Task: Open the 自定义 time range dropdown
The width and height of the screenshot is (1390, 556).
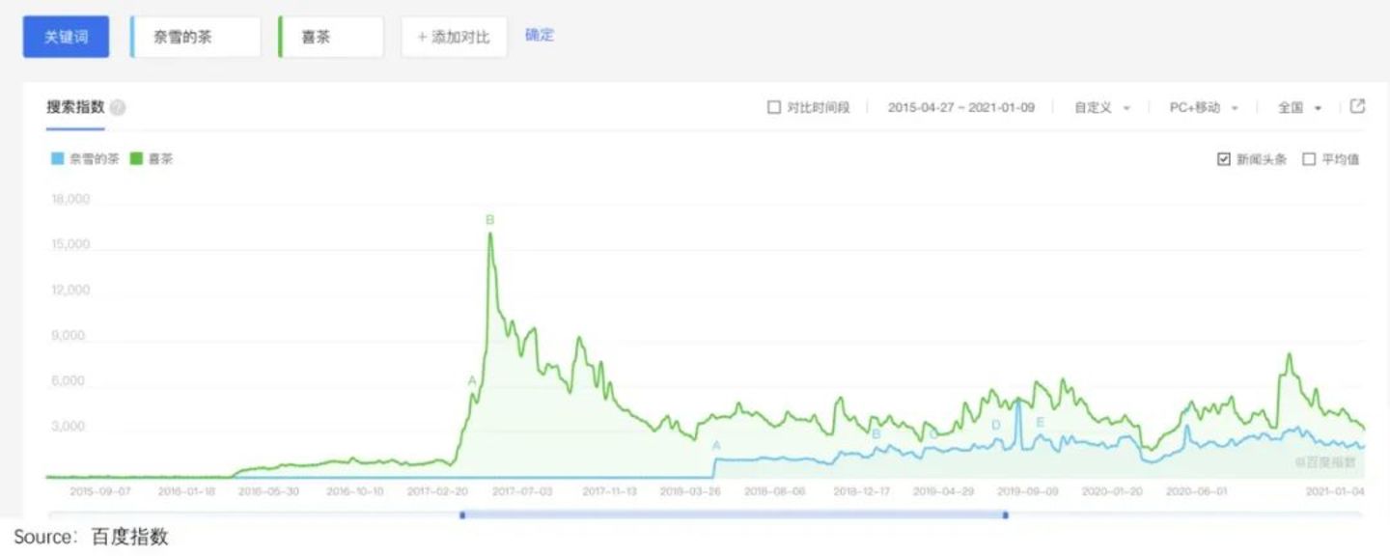Action: tap(1101, 108)
